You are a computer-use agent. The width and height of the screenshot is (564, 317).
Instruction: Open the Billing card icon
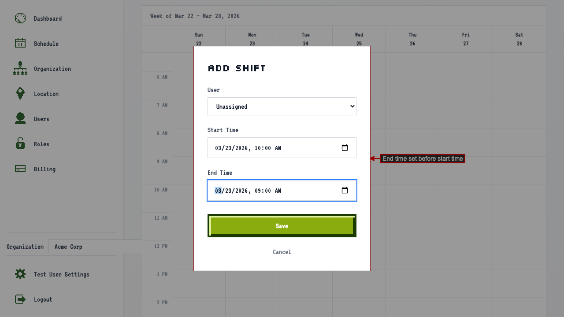[x=20, y=169]
